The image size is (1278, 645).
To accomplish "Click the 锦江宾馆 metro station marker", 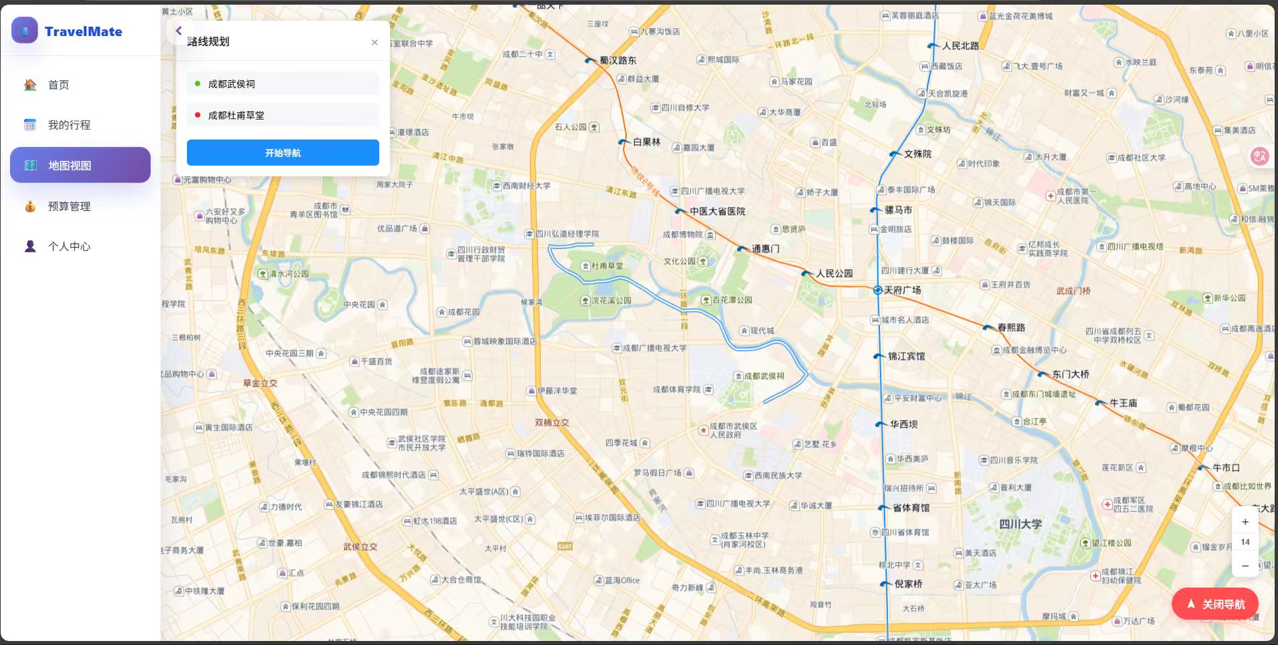I will [878, 356].
